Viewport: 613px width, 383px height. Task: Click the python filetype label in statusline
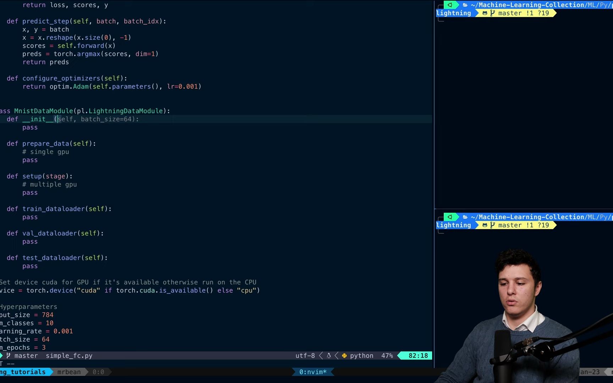click(361, 356)
